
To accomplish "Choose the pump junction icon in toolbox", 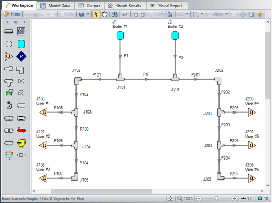I will [21, 143].
